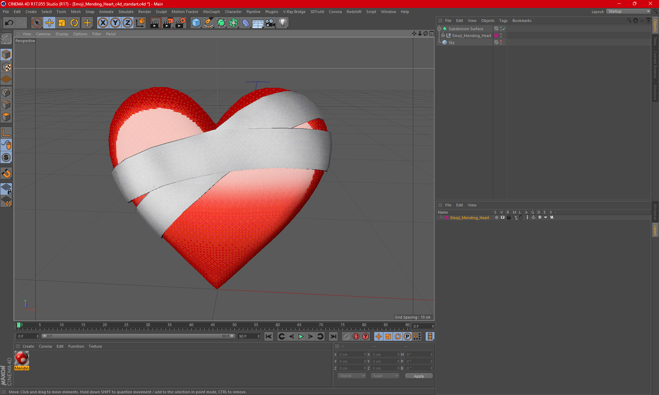
Task: Click Emoji_Mending_Heart layer color swatch in Objects
Action: click(496, 36)
